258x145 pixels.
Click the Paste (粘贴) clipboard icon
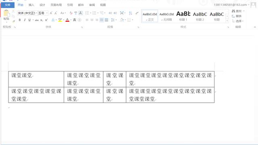pos(6,13)
